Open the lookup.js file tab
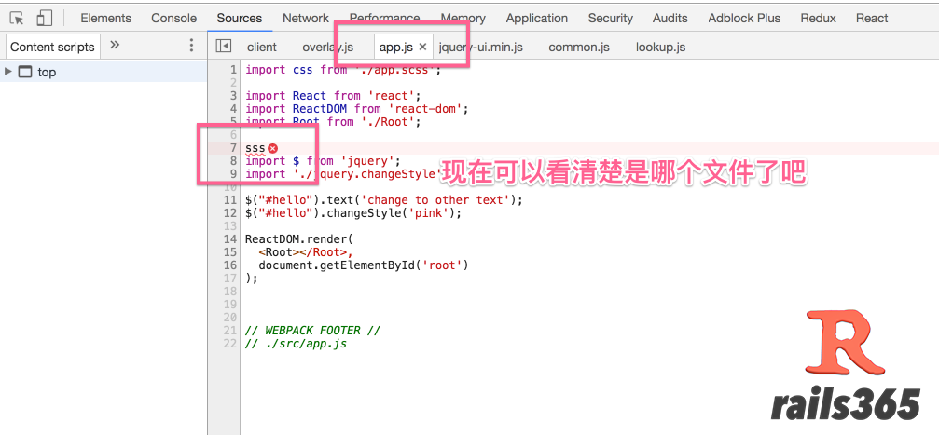Screen dimensions: 939x435 (660, 47)
